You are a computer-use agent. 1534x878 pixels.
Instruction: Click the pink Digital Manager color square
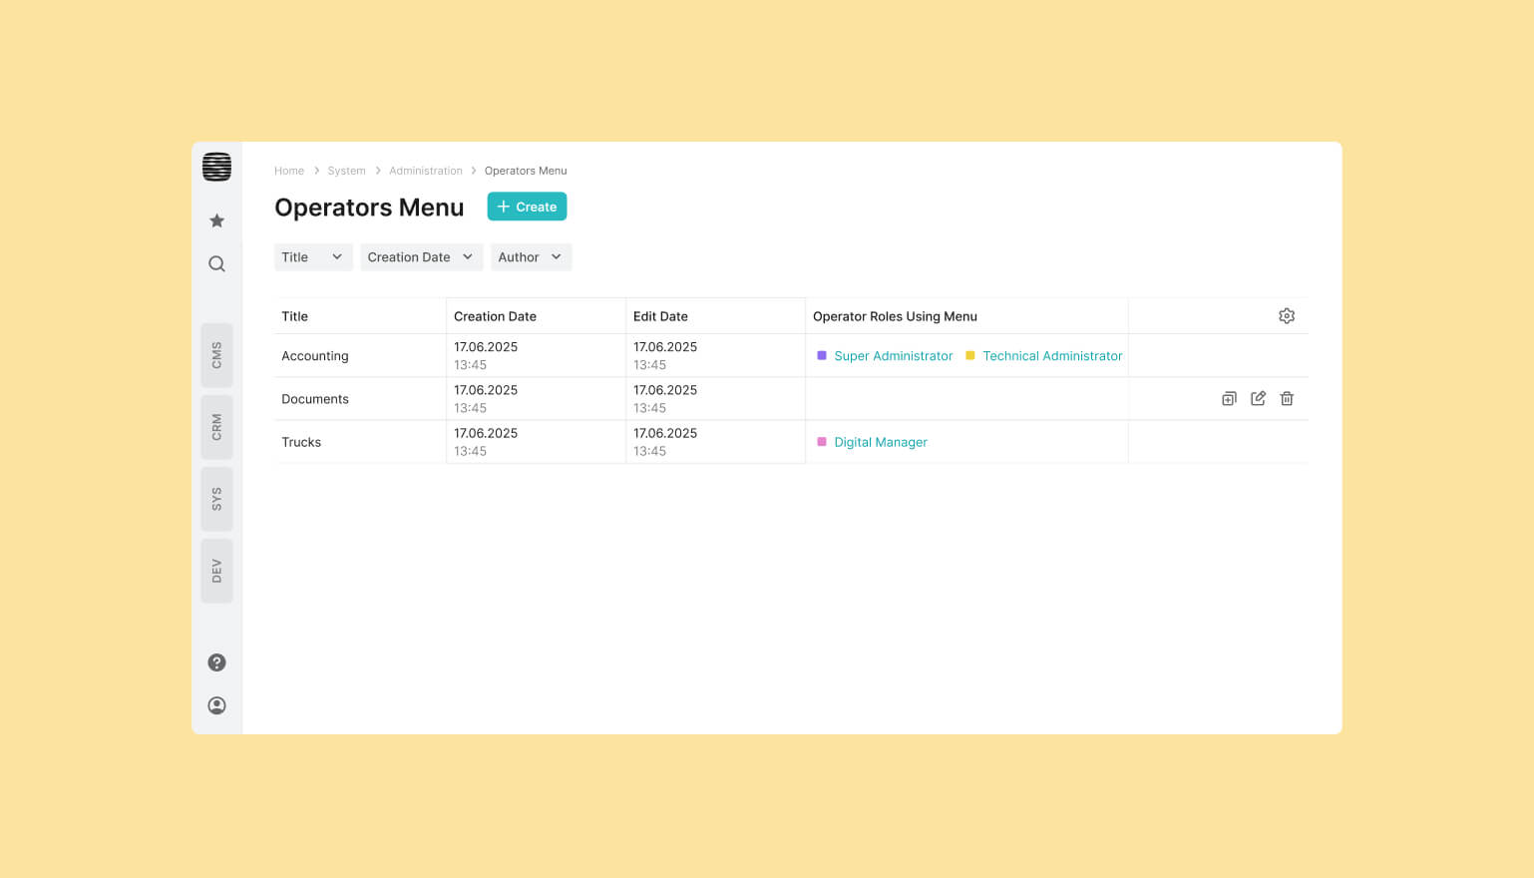coord(822,442)
